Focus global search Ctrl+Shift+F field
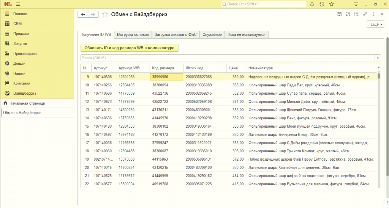 pyautogui.click(x=264, y=4)
